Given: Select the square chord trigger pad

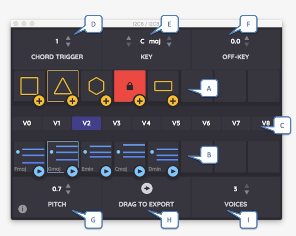Looking at the screenshot, I should point(29,85).
